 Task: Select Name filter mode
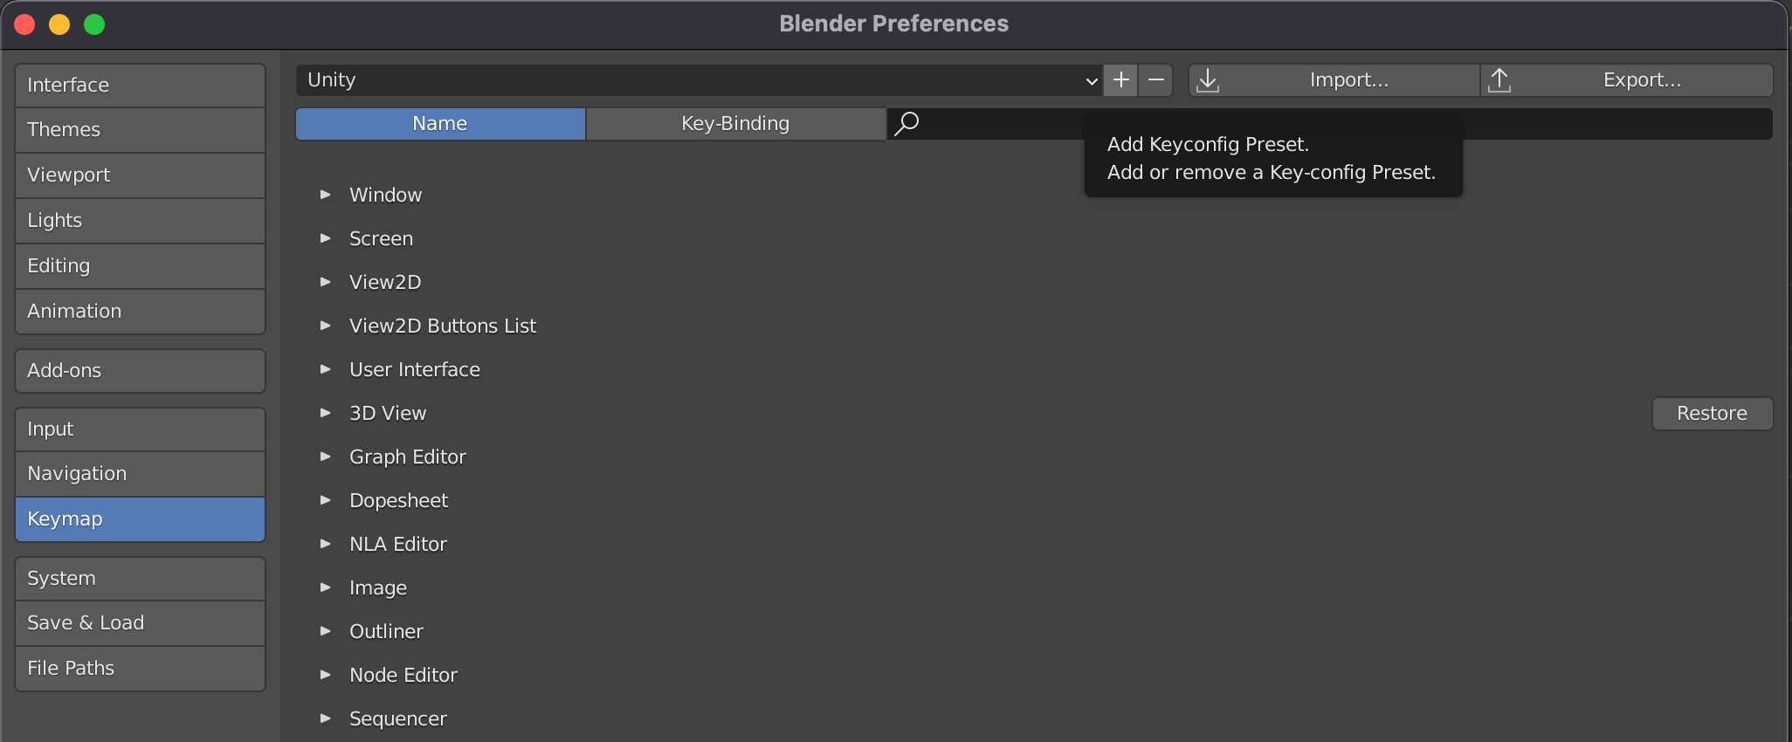440,124
